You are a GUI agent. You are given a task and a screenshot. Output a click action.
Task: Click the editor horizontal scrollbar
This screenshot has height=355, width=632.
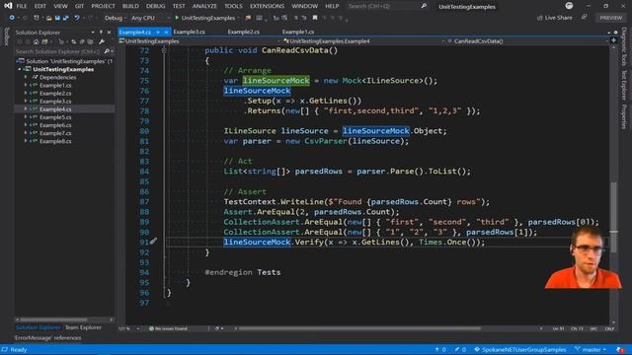tap(359, 328)
